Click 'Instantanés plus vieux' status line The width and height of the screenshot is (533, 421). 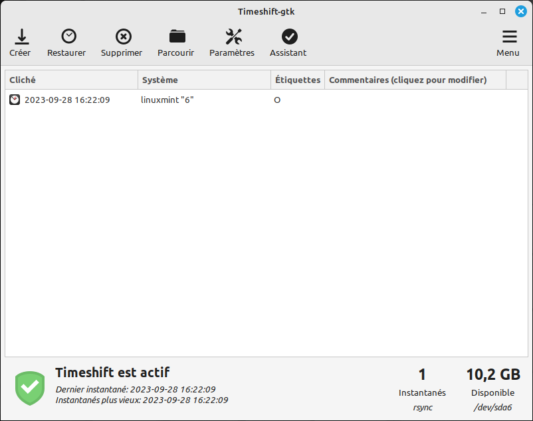pos(142,400)
